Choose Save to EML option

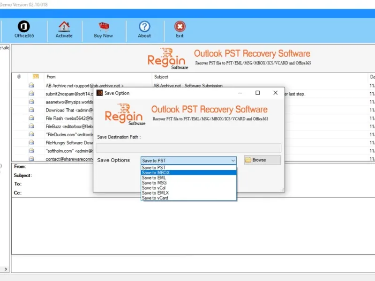pyautogui.click(x=189, y=177)
